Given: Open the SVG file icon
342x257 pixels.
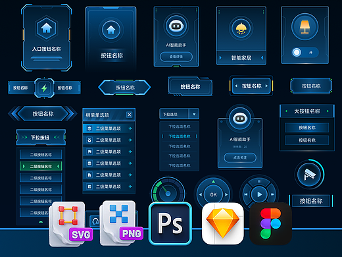Looking at the screenshot, I should tap(70, 223).
